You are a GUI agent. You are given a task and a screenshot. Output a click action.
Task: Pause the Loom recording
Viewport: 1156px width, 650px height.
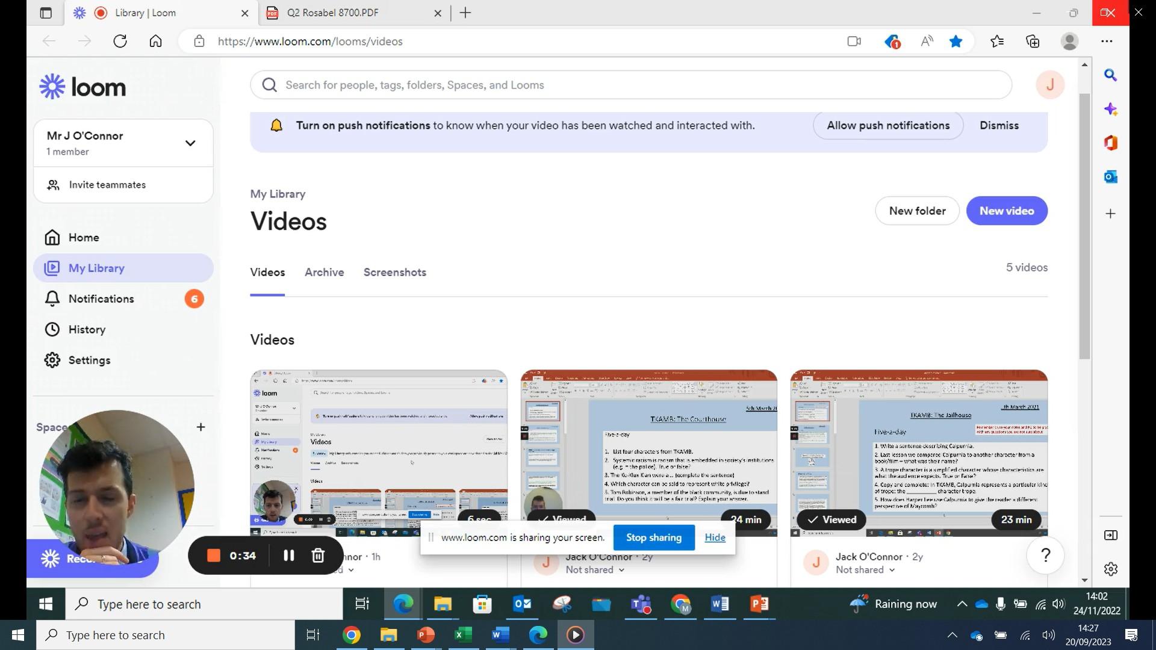(289, 556)
